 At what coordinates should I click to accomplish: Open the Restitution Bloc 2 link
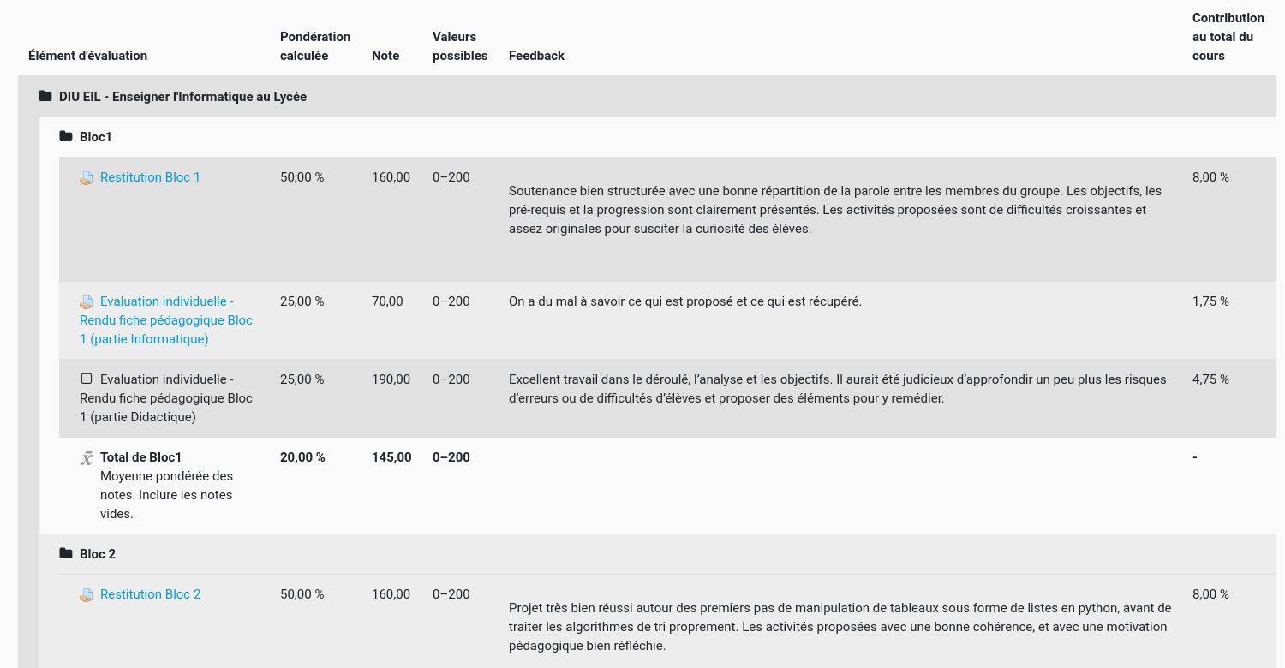(150, 593)
